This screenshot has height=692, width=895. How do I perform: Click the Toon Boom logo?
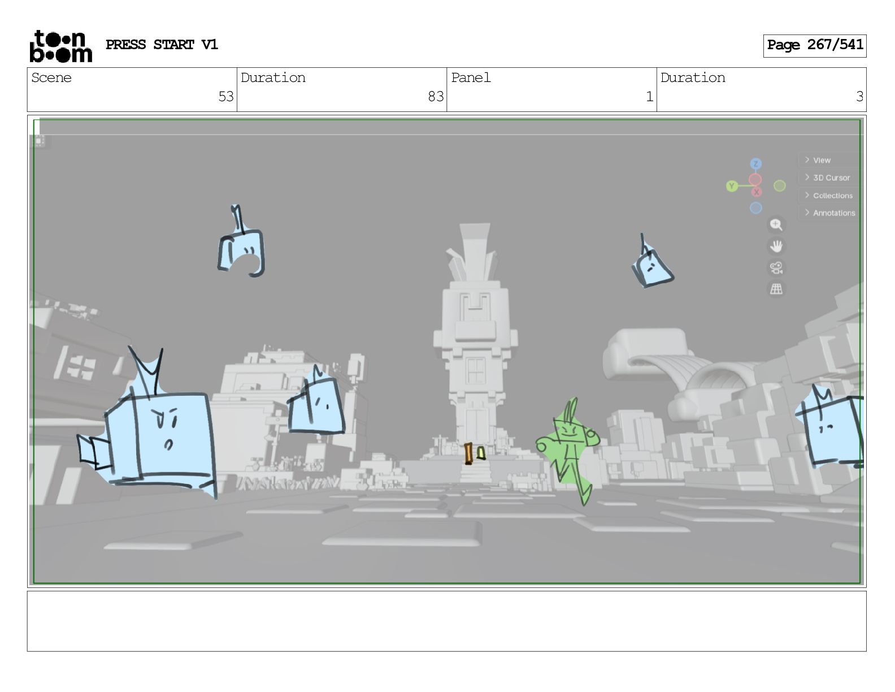[60, 46]
